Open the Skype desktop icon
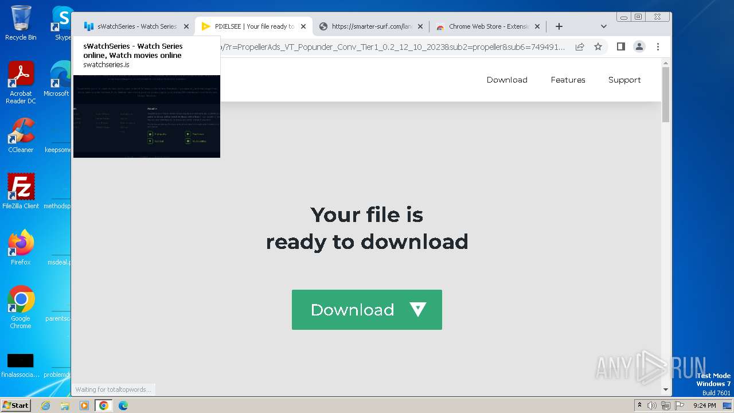Image resolution: width=734 pixels, height=413 pixels. coord(62,23)
